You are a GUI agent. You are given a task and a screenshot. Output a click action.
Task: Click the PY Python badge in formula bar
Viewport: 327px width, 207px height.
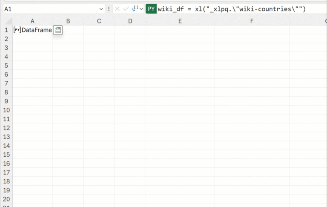point(151,9)
